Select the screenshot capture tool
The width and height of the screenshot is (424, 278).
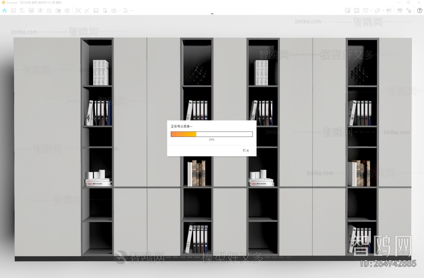[x=78, y=11]
